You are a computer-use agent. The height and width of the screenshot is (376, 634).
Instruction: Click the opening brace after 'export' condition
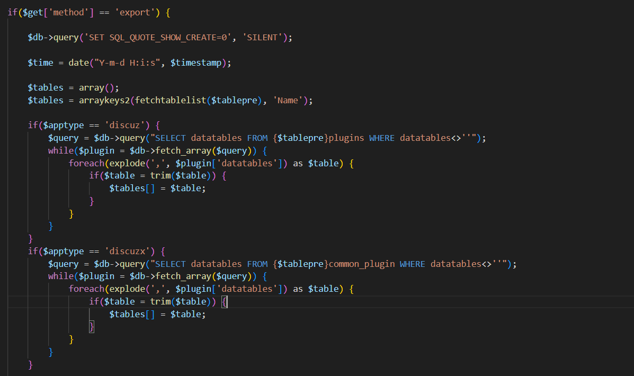(167, 12)
